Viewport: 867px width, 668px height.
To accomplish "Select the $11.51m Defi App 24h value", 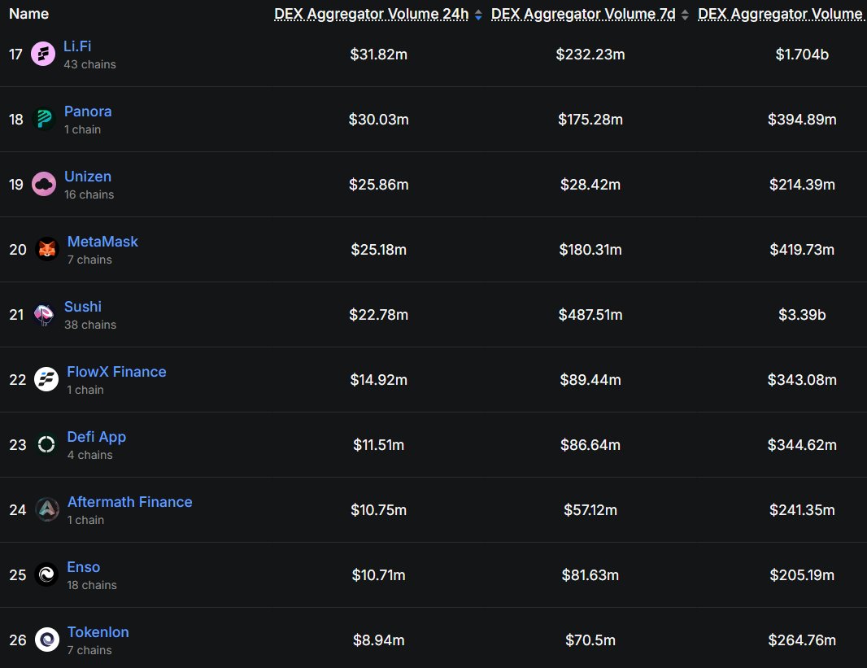I will [379, 444].
